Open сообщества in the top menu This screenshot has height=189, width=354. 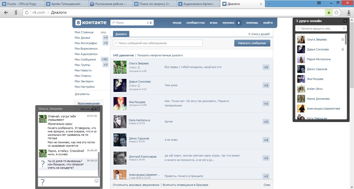click(195, 23)
